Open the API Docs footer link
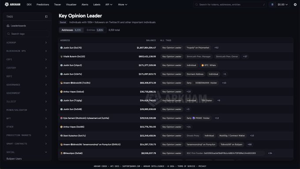Image resolution: width=300 pixels, height=169 pixels. click(x=115, y=166)
